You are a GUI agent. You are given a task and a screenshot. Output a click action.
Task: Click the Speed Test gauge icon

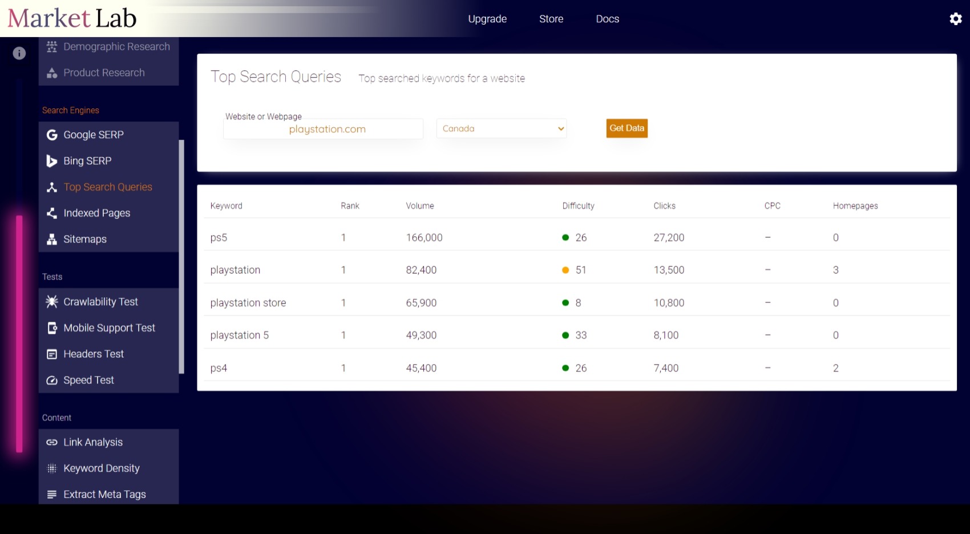click(52, 381)
